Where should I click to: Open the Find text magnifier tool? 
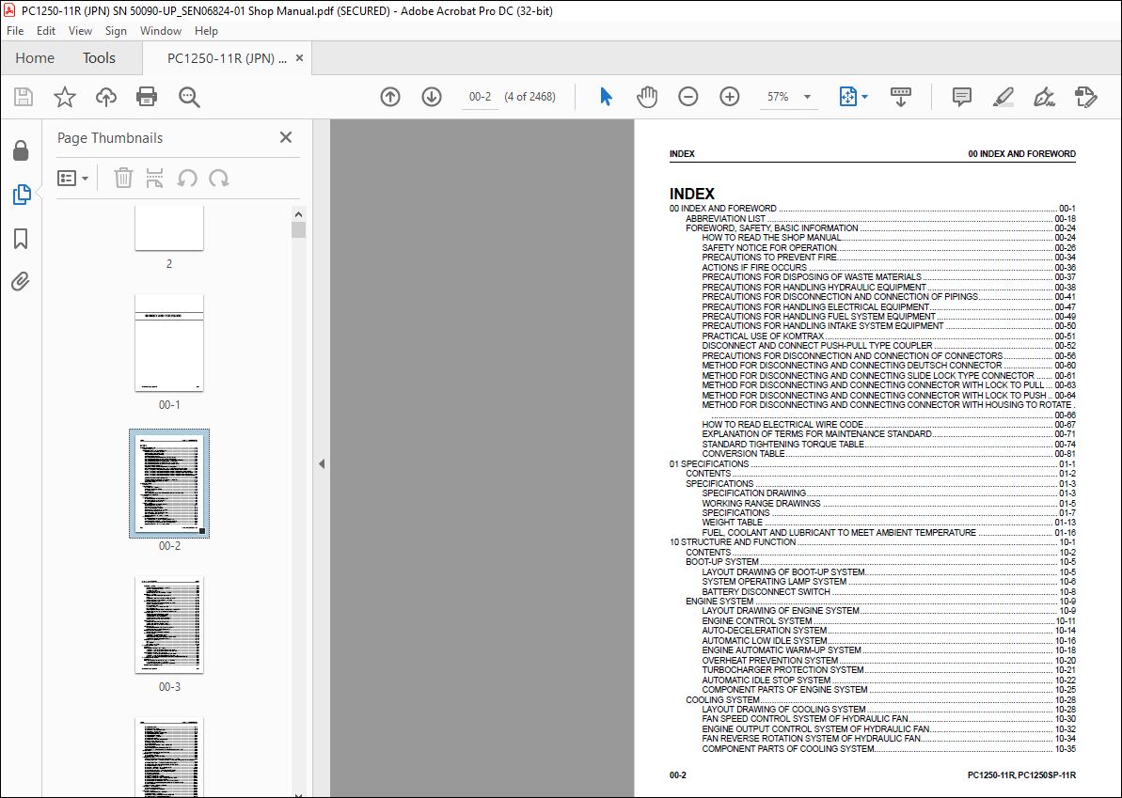[x=189, y=97]
